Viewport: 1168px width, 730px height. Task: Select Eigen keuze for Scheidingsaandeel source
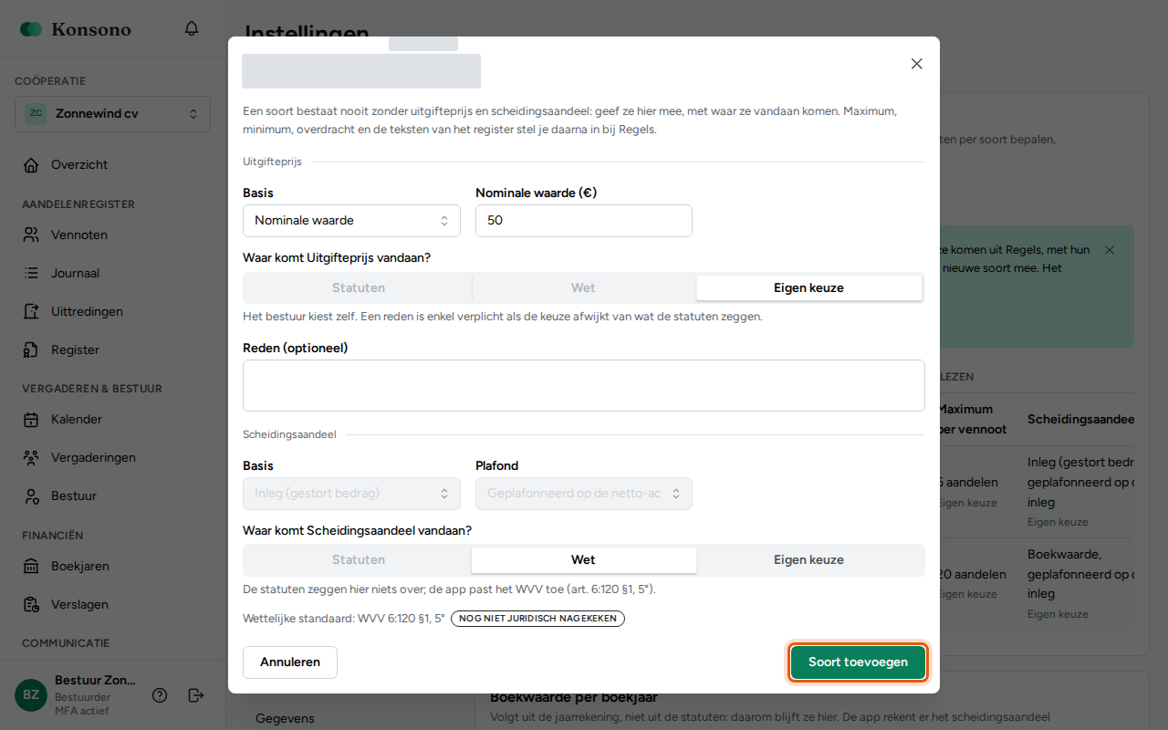pos(808,559)
